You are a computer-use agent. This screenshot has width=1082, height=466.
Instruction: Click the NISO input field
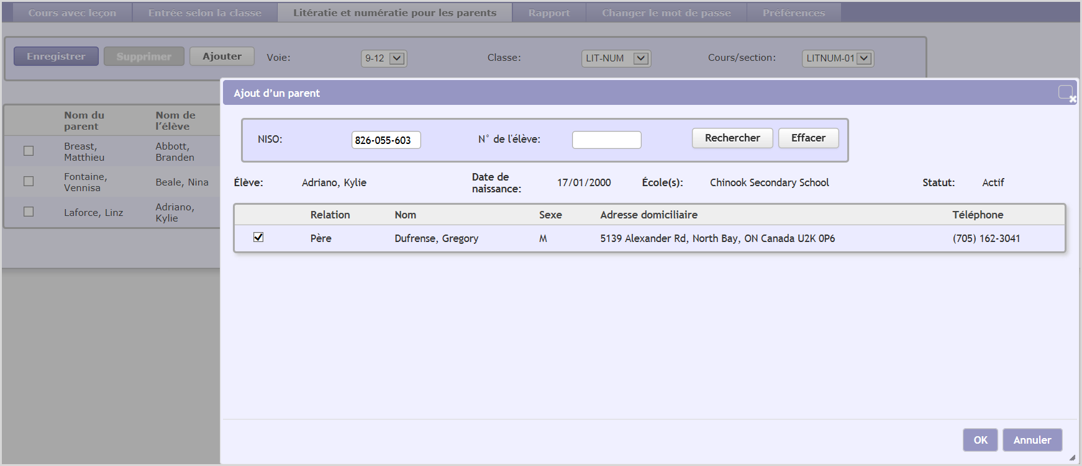[x=386, y=140]
